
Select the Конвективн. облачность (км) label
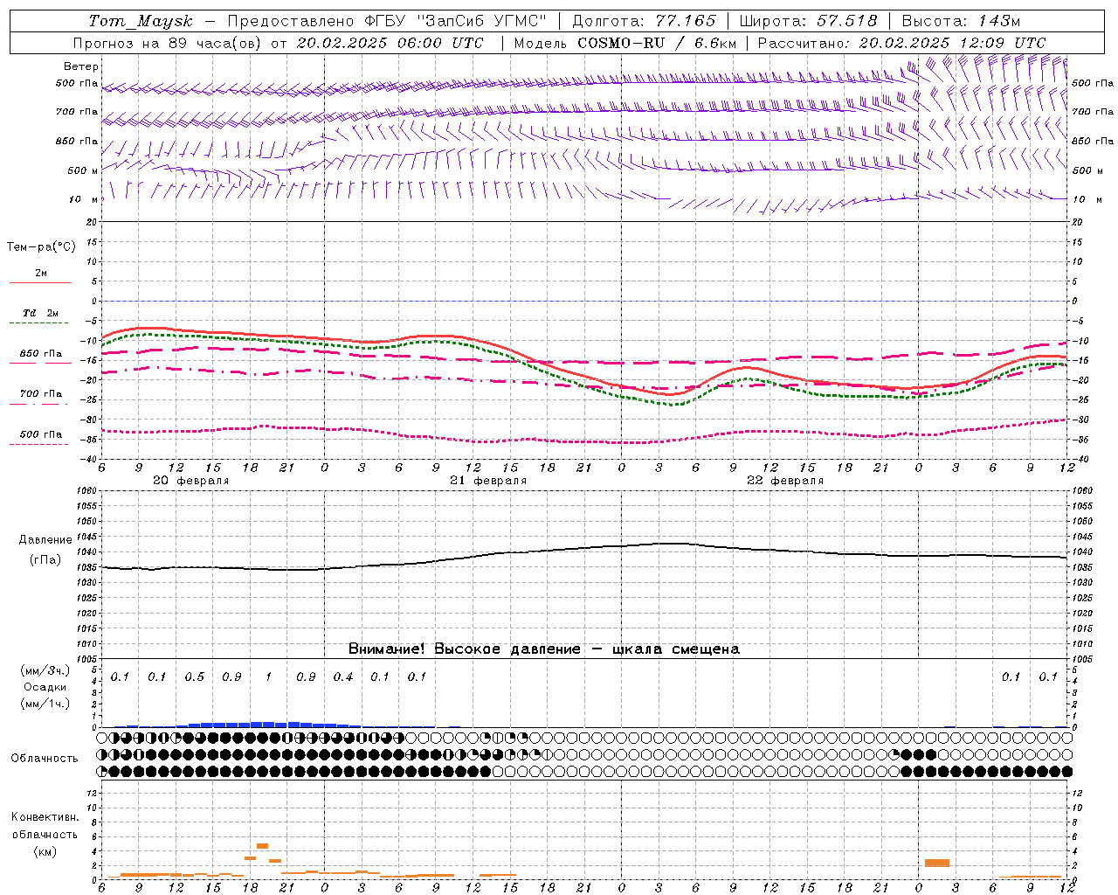tap(45, 834)
